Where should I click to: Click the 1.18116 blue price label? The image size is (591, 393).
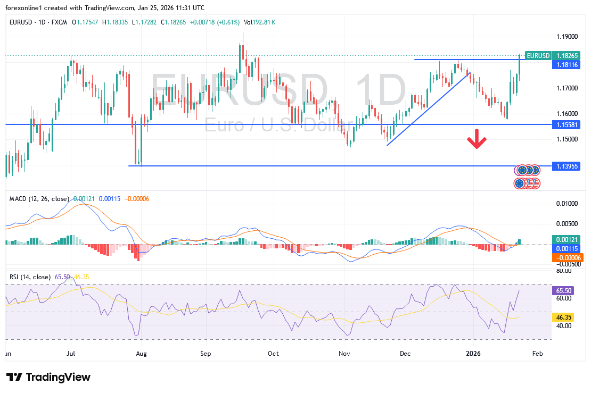click(564, 64)
